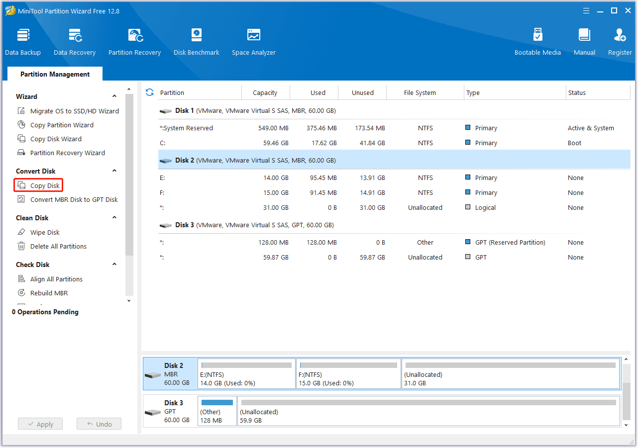Collapse the Check Disk section
638x448 pixels.
(114, 265)
